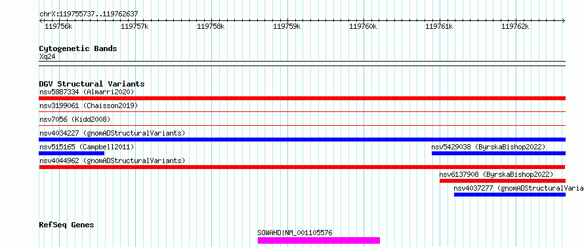Click the 119757k ruler label
This screenshot has height=247, width=584.
pos(135,26)
